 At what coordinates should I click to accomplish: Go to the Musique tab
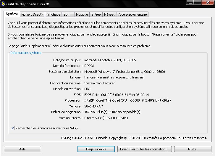(82, 15)
